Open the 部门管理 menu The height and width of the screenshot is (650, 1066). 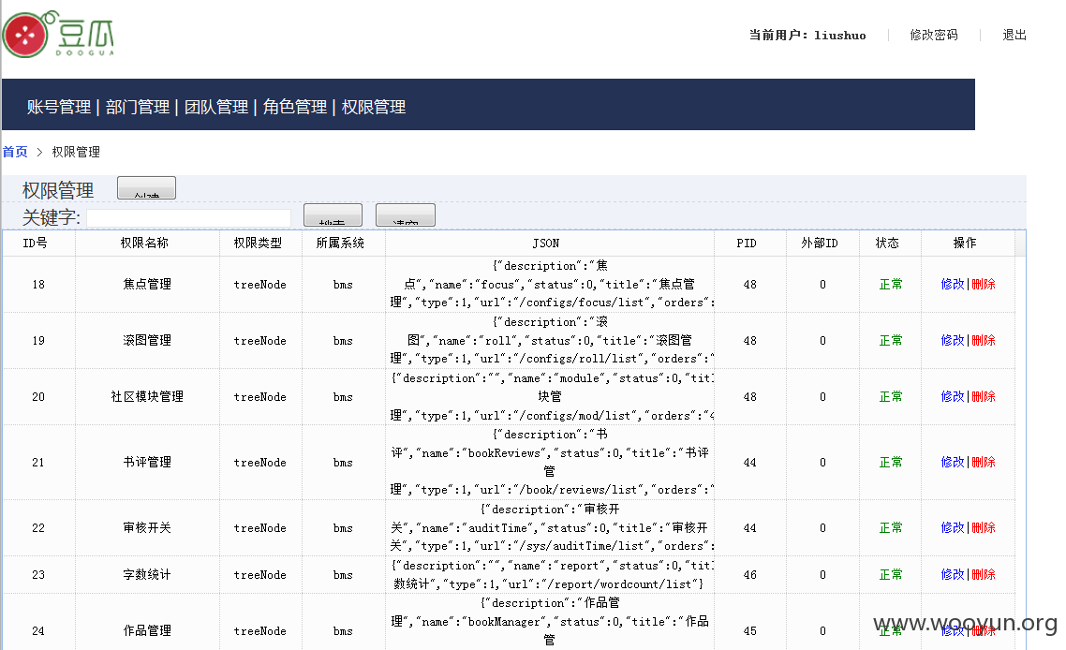(138, 107)
